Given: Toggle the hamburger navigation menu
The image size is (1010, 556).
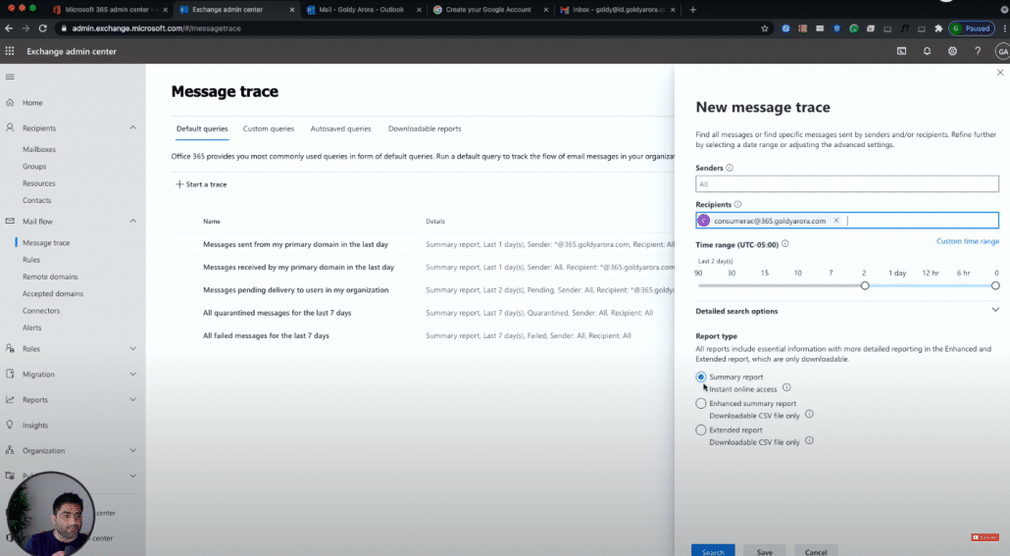Looking at the screenshot, I should (x=10, y=76).
